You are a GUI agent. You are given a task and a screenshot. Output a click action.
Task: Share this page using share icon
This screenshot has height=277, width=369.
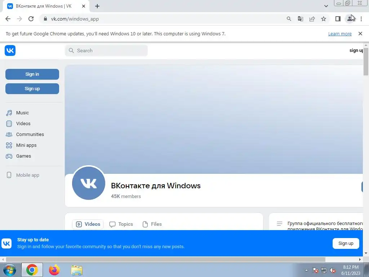click(x=312, y=19)
